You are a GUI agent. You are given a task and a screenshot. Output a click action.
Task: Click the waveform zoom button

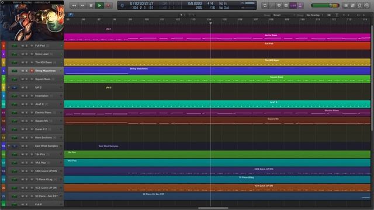coord(329,15)
